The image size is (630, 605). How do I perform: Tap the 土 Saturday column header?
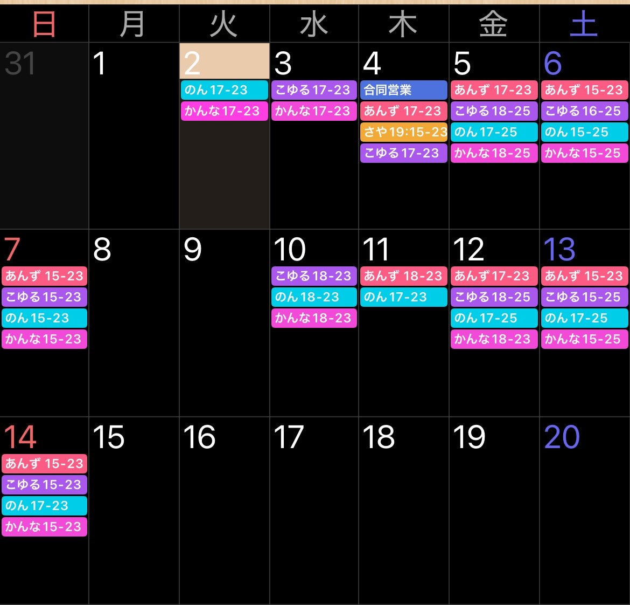coord(584,24)
